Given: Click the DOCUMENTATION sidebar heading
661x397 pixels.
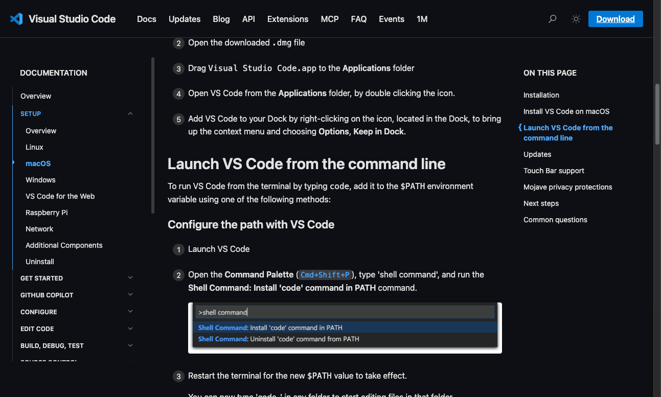Looking at the screenshot, I should click(x=54, y=73).
